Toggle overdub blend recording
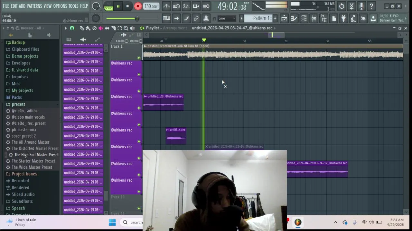The image size is (412, 231). point(196,6)
